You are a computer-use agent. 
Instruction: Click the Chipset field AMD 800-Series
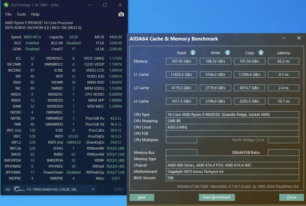tap(232, 165)
